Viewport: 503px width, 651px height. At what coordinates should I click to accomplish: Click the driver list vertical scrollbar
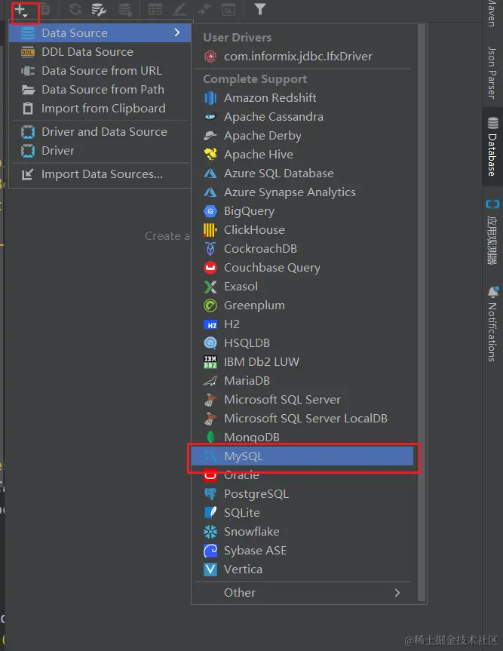click(422, 312)
